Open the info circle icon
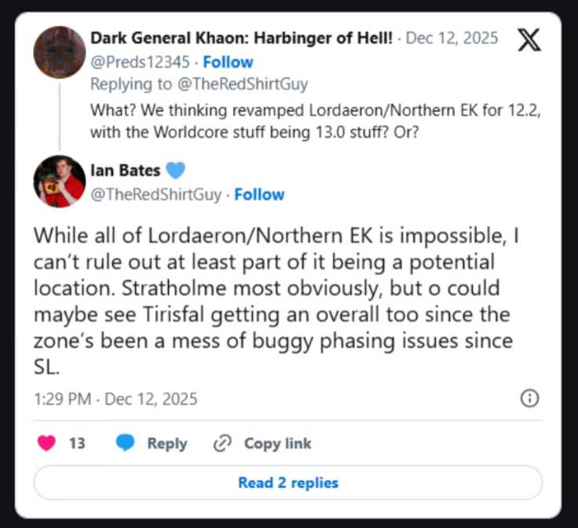The image size is (578, 528). coord(530,398)
